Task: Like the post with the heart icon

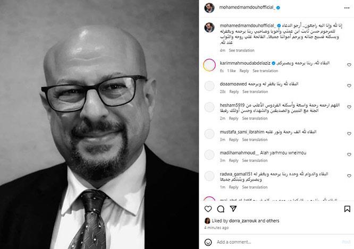Action: tap(208, 209)
